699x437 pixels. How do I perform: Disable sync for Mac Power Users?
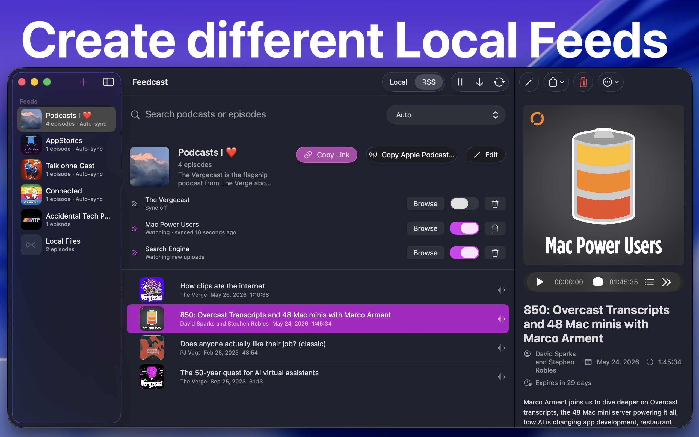[464, 228]
